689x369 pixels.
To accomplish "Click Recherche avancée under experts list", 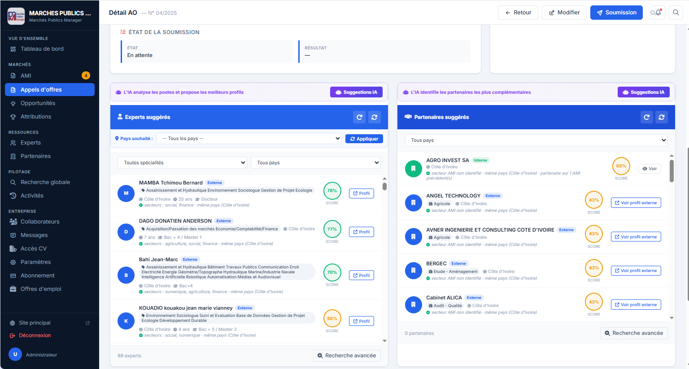I will pos(347,356).
